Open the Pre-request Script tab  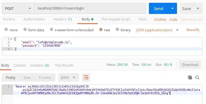116,19
